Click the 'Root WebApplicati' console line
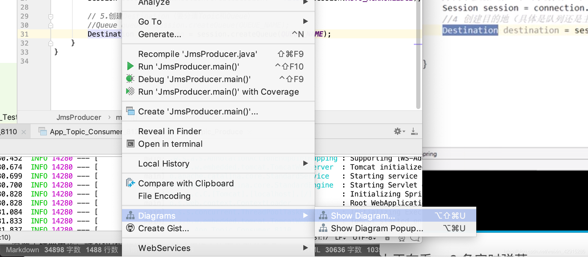The image size is (588, 257). click(386, 203)
